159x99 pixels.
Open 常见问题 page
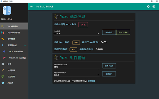point(14,76)
